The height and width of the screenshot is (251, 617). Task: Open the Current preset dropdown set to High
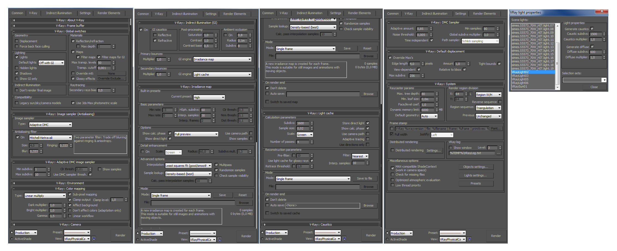209,97
